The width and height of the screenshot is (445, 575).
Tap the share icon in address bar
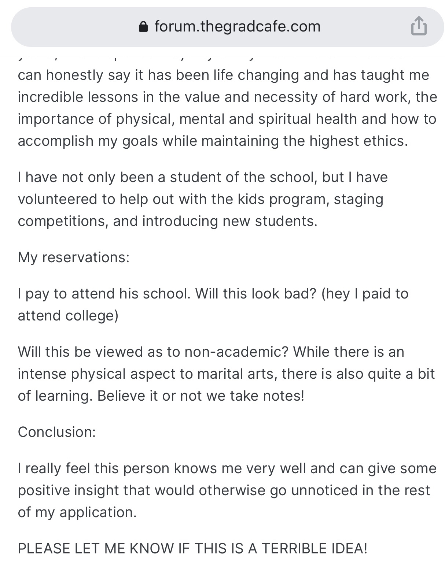coord(419,27)
